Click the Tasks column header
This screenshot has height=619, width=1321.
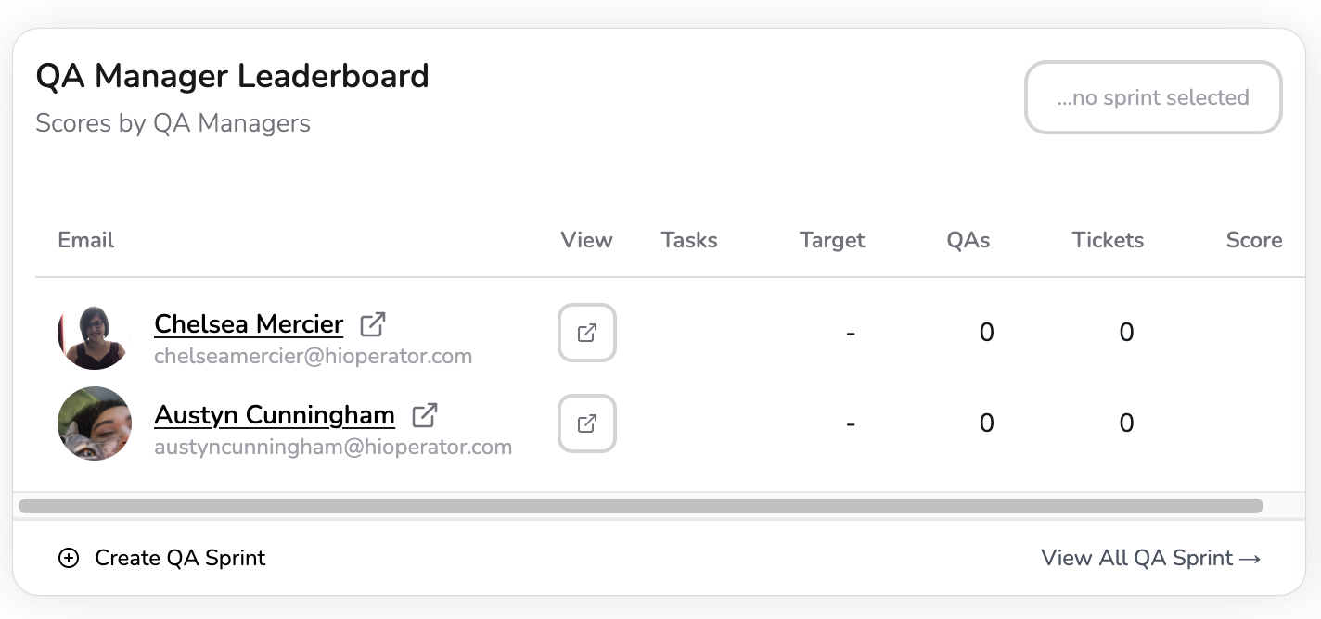(x=689, y=240)
